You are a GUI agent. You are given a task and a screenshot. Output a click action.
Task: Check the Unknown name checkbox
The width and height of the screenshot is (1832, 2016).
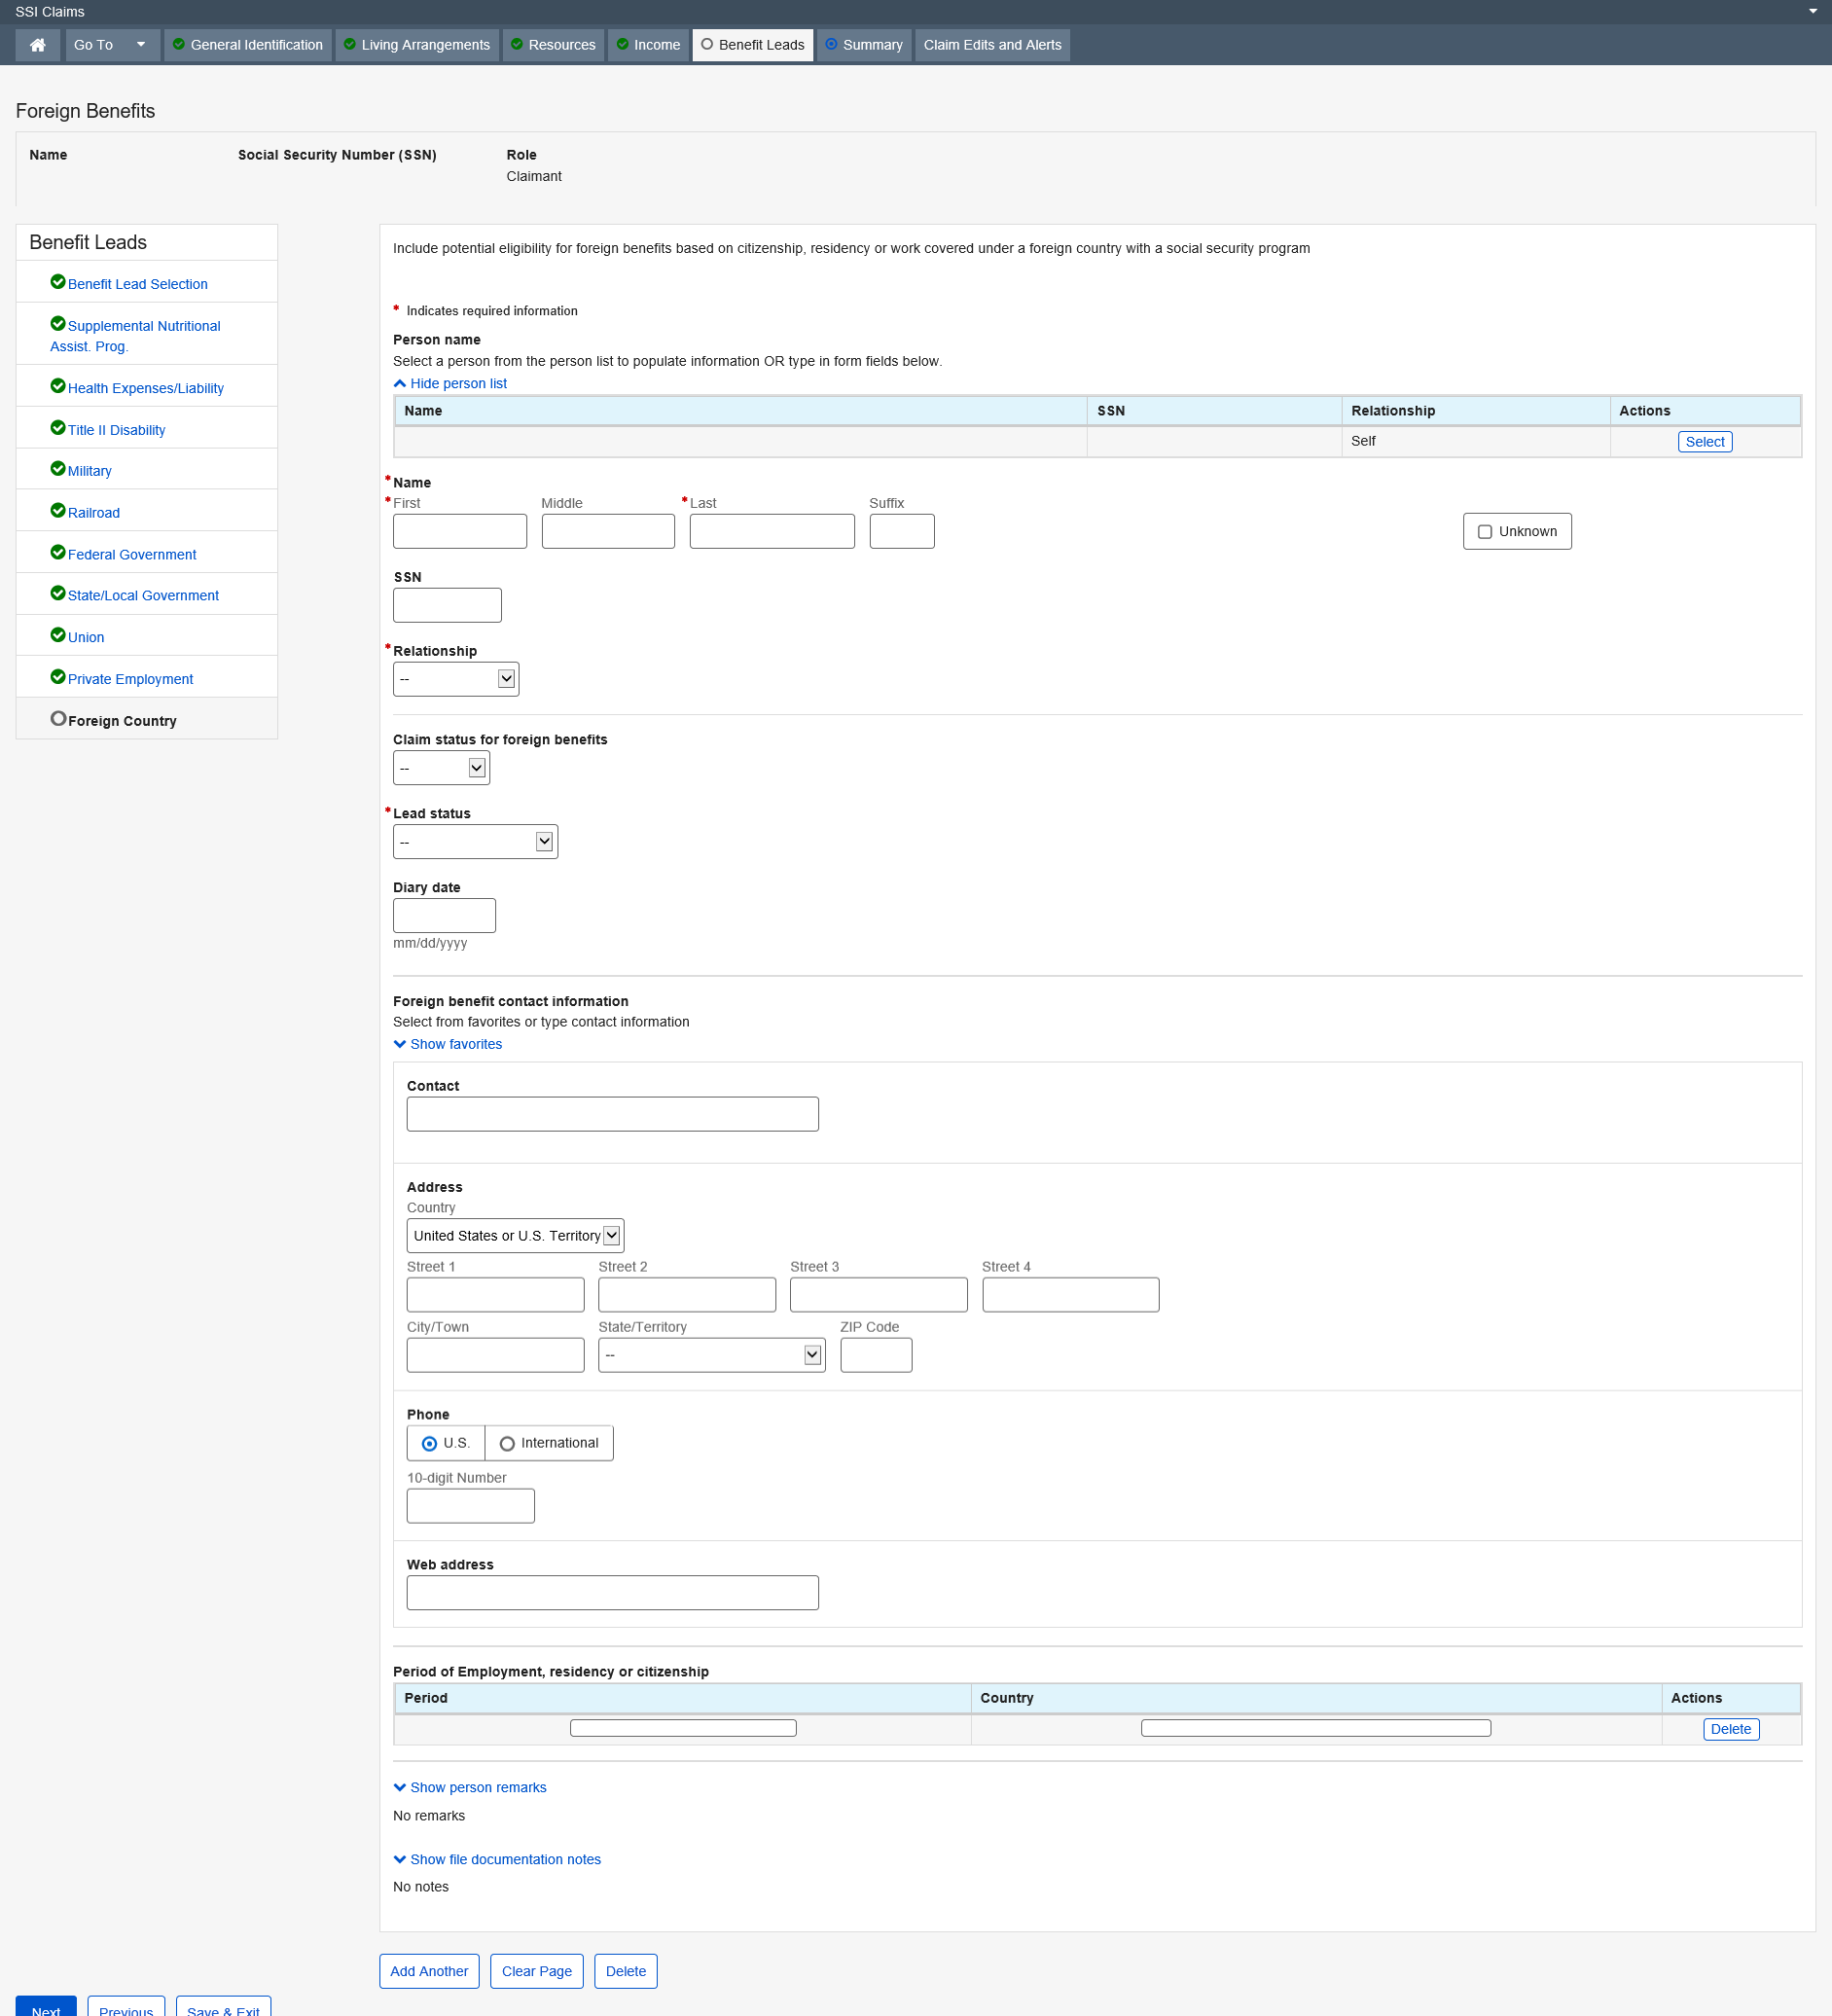[1485, 532]
